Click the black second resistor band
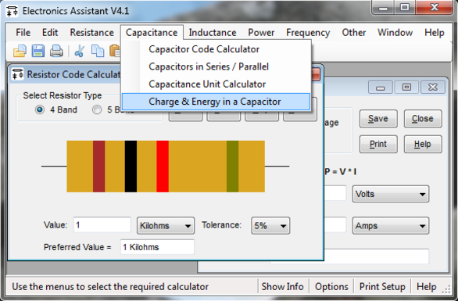458x301 pixels. click(131, 167)
